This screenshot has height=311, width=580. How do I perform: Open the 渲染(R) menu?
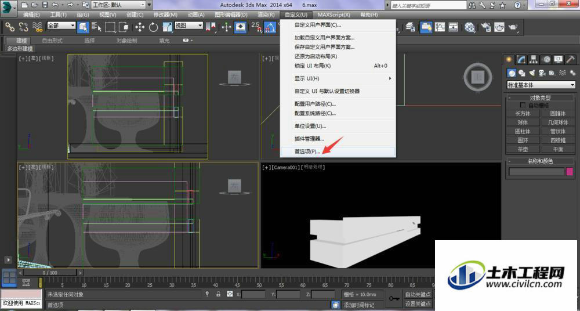tap(266, 15)
